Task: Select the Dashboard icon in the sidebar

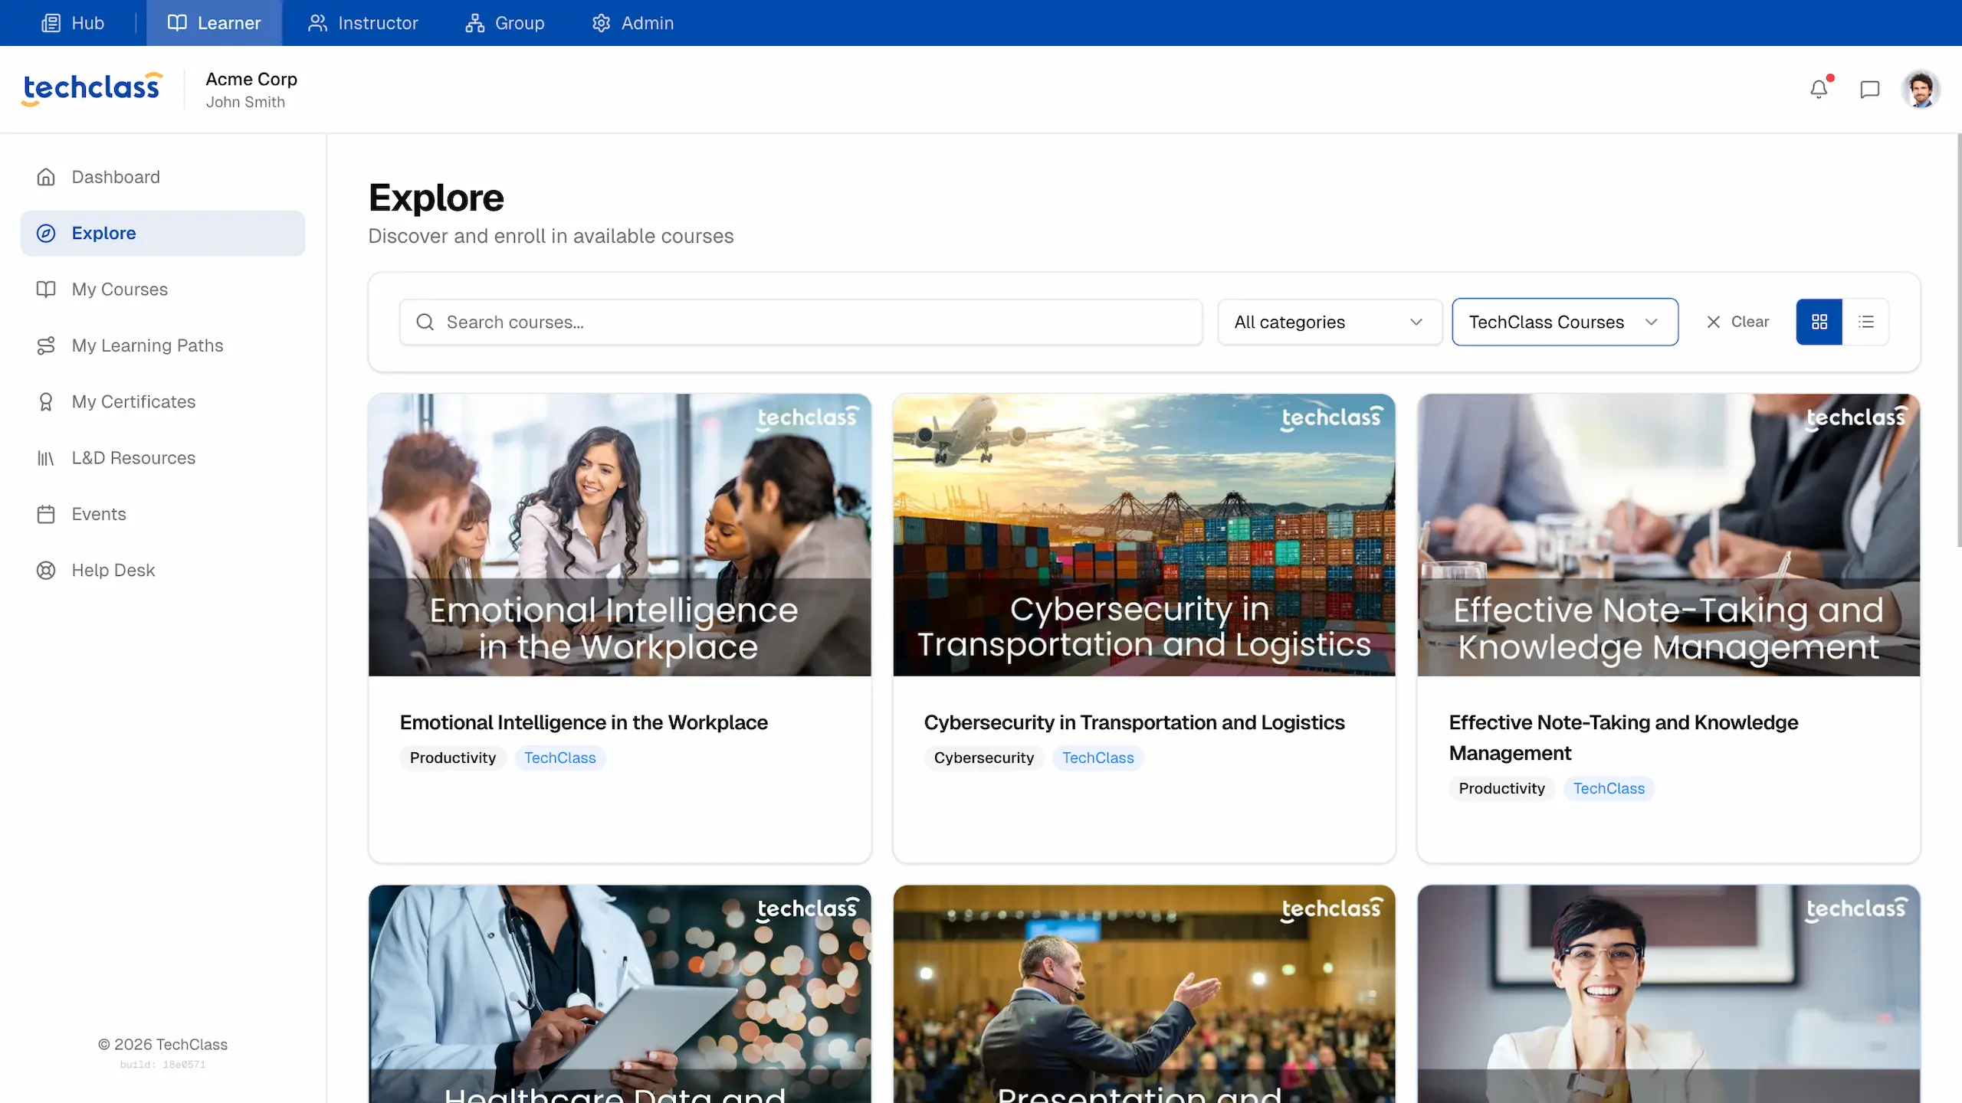Action: tap(46, 177)
